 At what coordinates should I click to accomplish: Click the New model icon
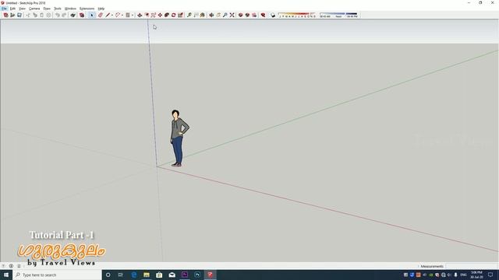click(5, 15)
